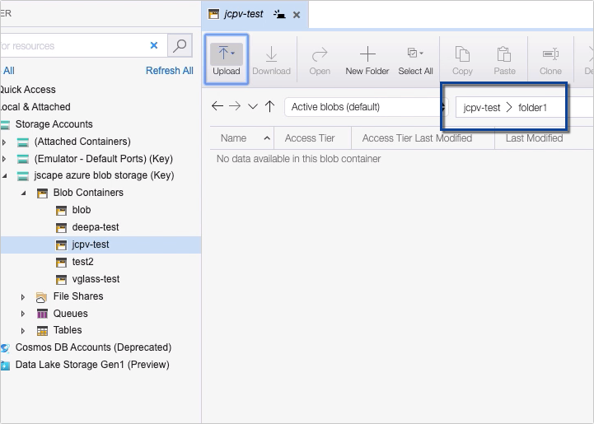The width and height of the screenshot is (594, 424).
Task: Click the Refresh All link
Action: point(169,71)
